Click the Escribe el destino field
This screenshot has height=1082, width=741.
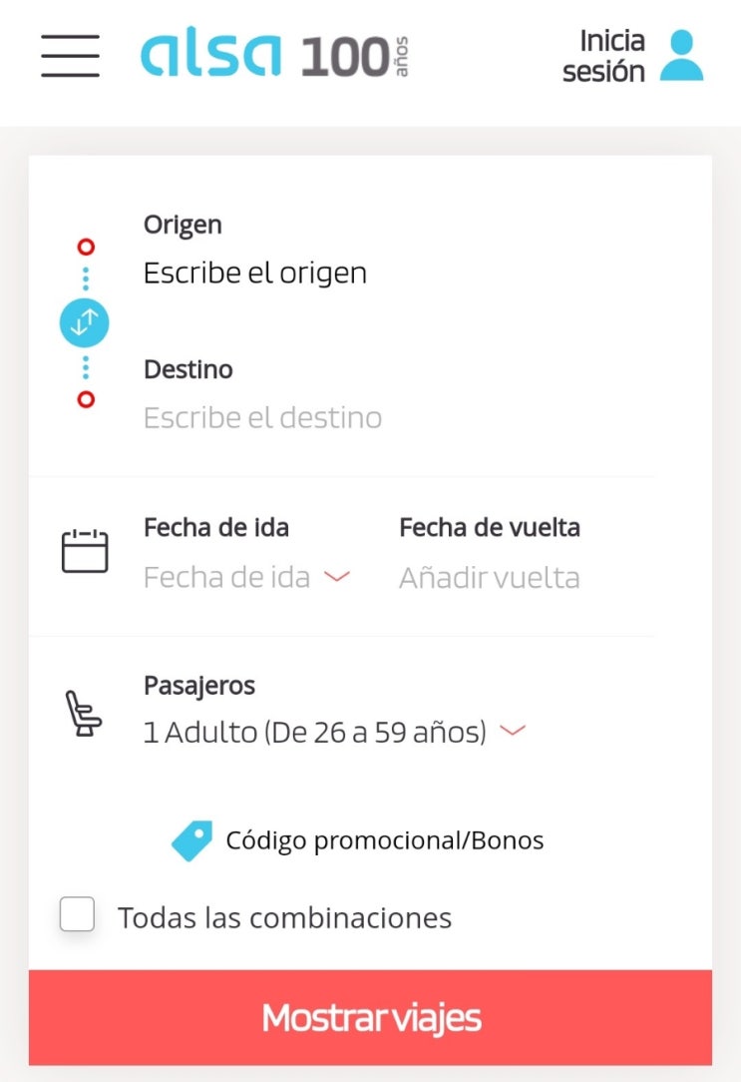tap(262, 418)
